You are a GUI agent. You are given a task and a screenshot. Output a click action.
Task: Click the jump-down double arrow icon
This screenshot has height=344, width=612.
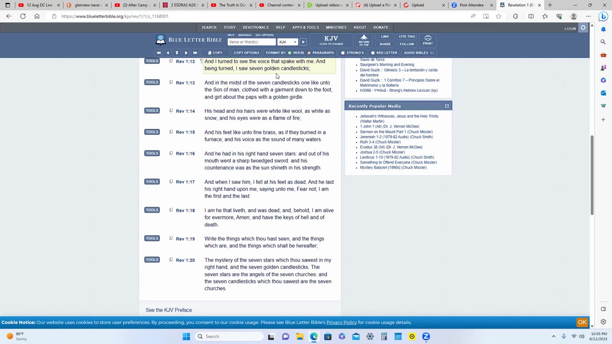tap(176, 53)
